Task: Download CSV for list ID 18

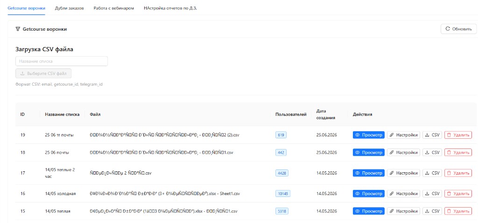Action: [432, 152]
